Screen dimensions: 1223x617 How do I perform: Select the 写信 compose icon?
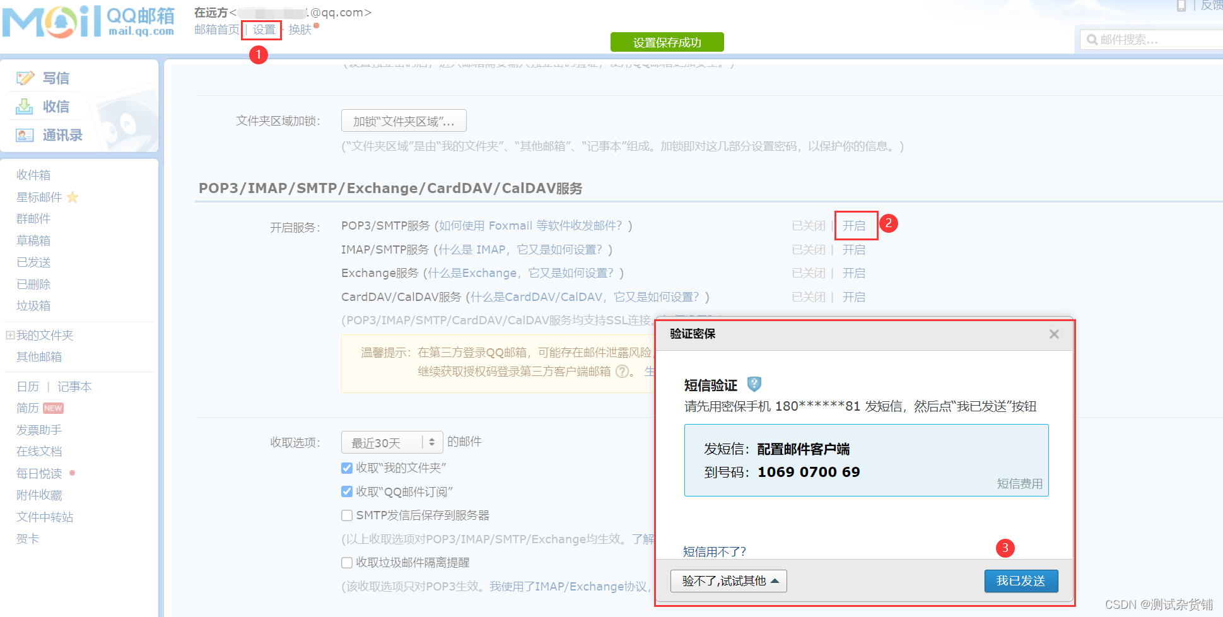(x=25, y=77)
